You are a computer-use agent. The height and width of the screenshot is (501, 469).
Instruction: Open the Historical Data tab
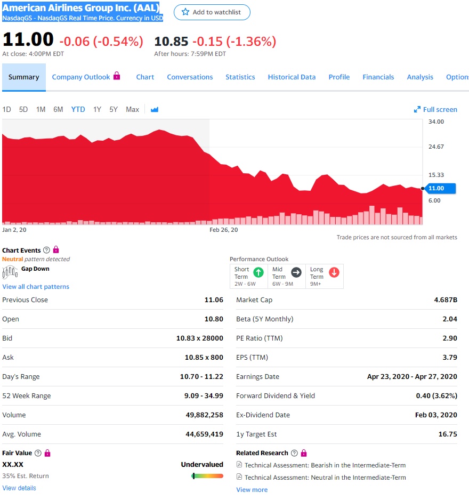(x=292, y=77)
